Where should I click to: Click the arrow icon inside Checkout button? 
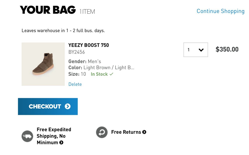(68, 106)
